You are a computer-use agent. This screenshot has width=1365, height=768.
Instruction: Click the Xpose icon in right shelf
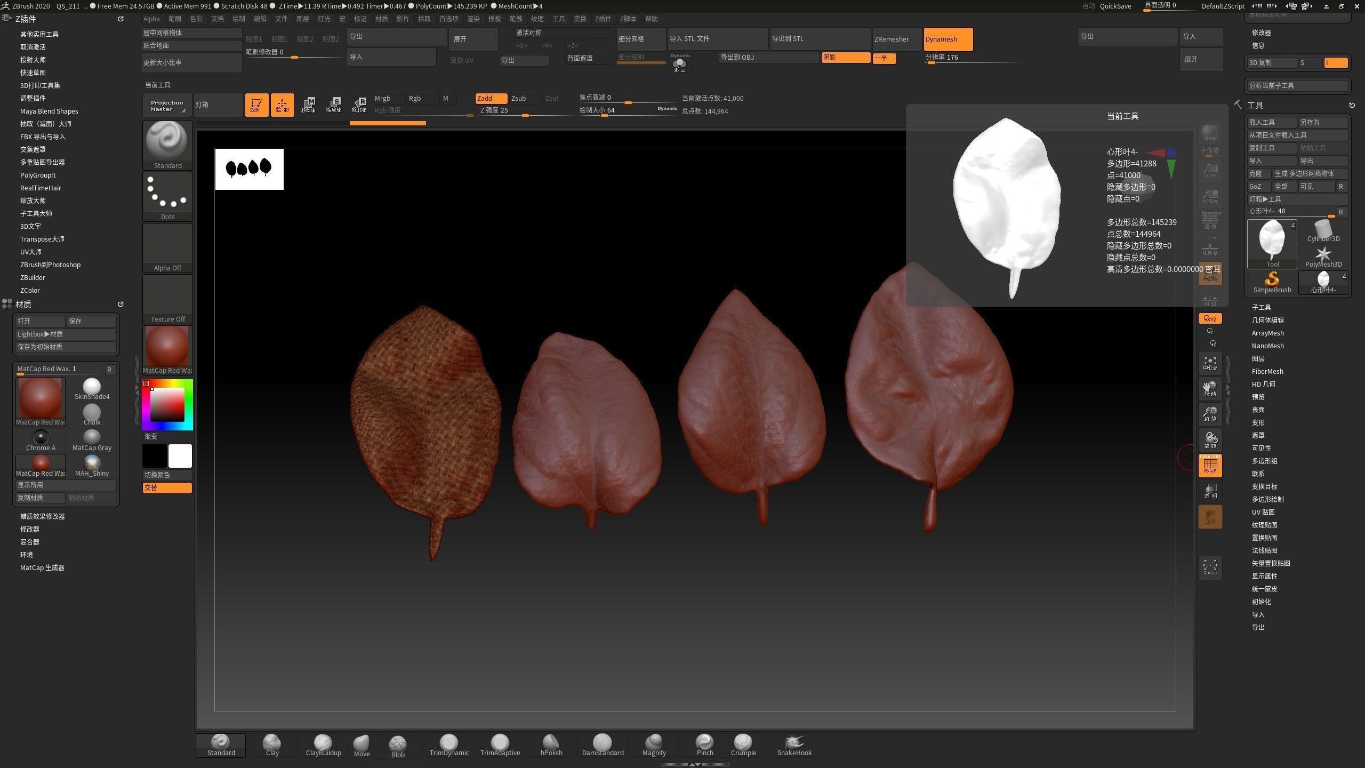click(x=1210, y=567)
